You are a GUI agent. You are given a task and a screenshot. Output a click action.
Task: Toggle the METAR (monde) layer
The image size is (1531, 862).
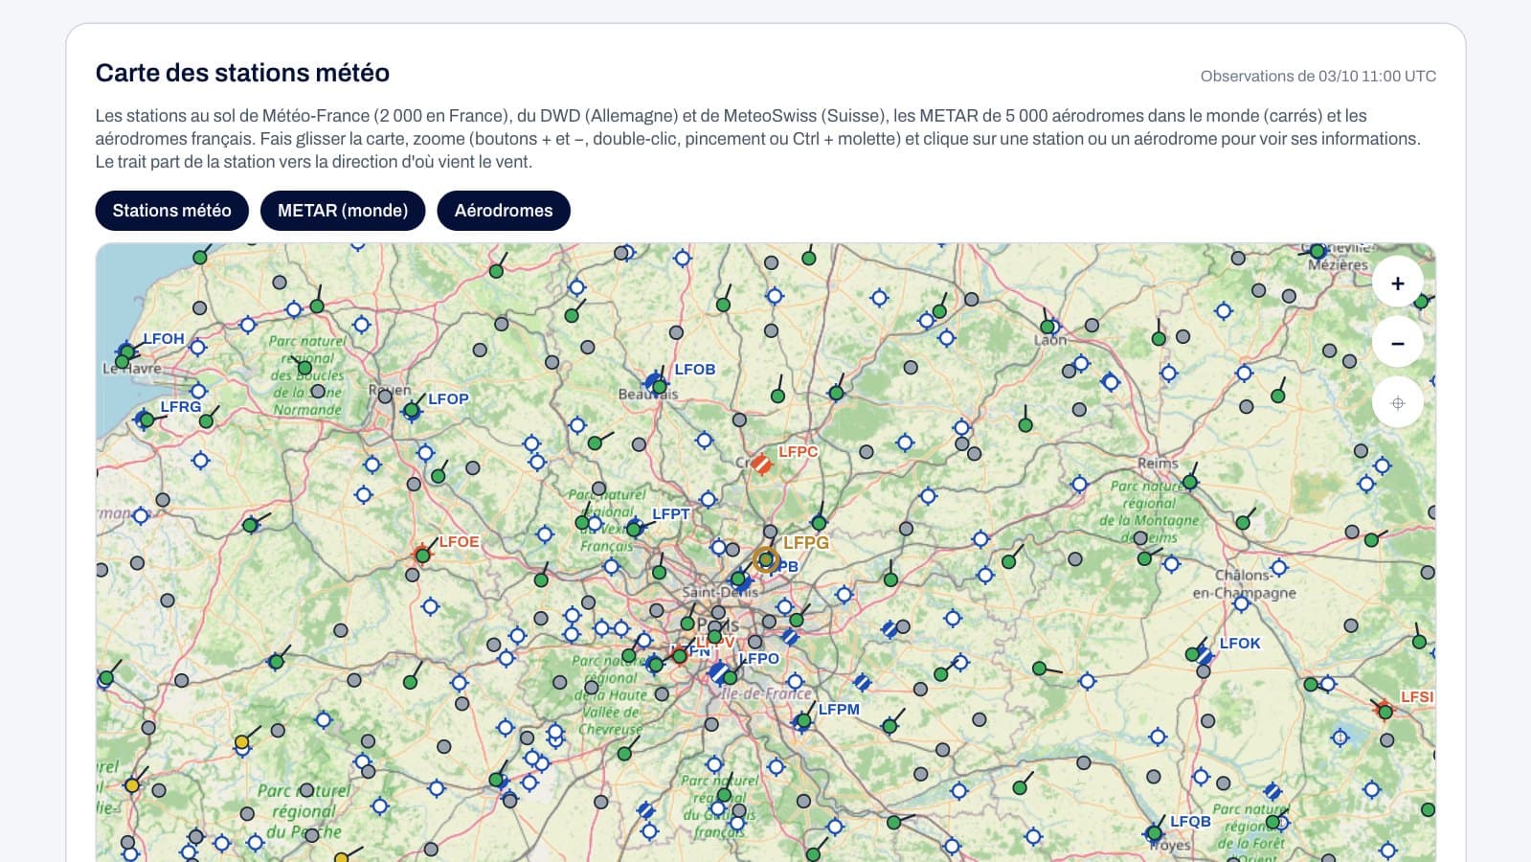(343, 211)
